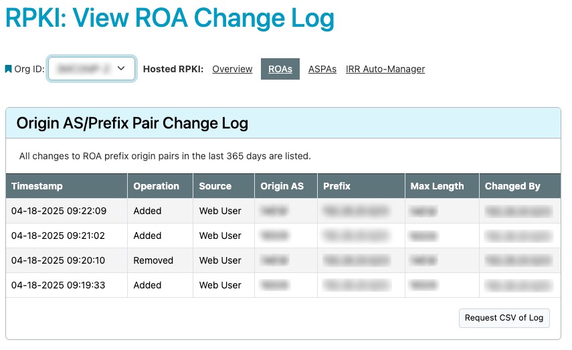572x350 pixels.
Task: Click the bookmark icon beside Org ID
Action: click(x=9, y=69)
